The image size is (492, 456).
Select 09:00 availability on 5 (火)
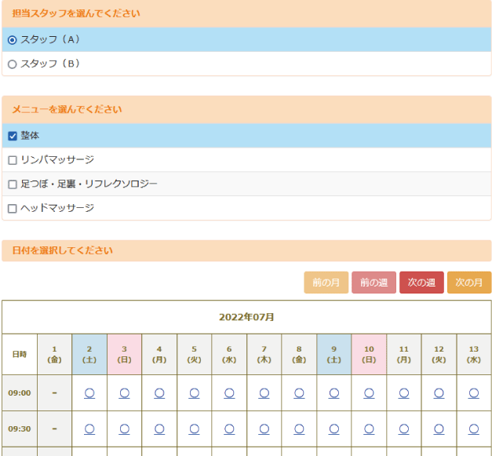(x=194, y=392)
